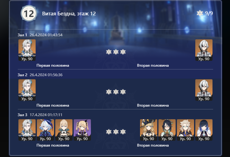Viewport: 230px width, 157px height.
Task: Click the three stars in Зал 2
Action: tap(116, 92)
